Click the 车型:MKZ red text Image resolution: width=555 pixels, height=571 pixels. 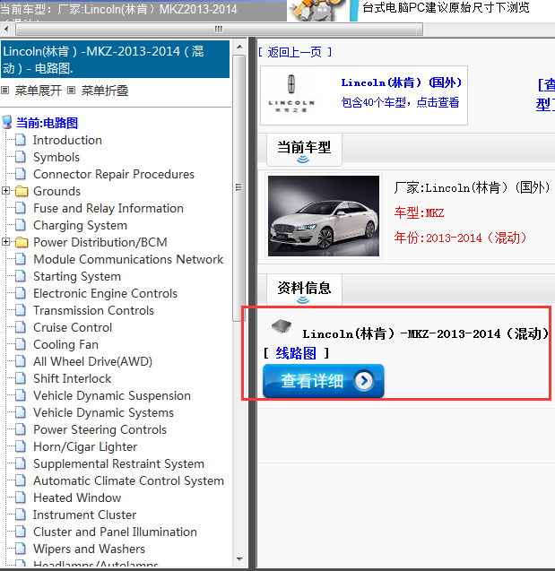click(x=419, y=212)
